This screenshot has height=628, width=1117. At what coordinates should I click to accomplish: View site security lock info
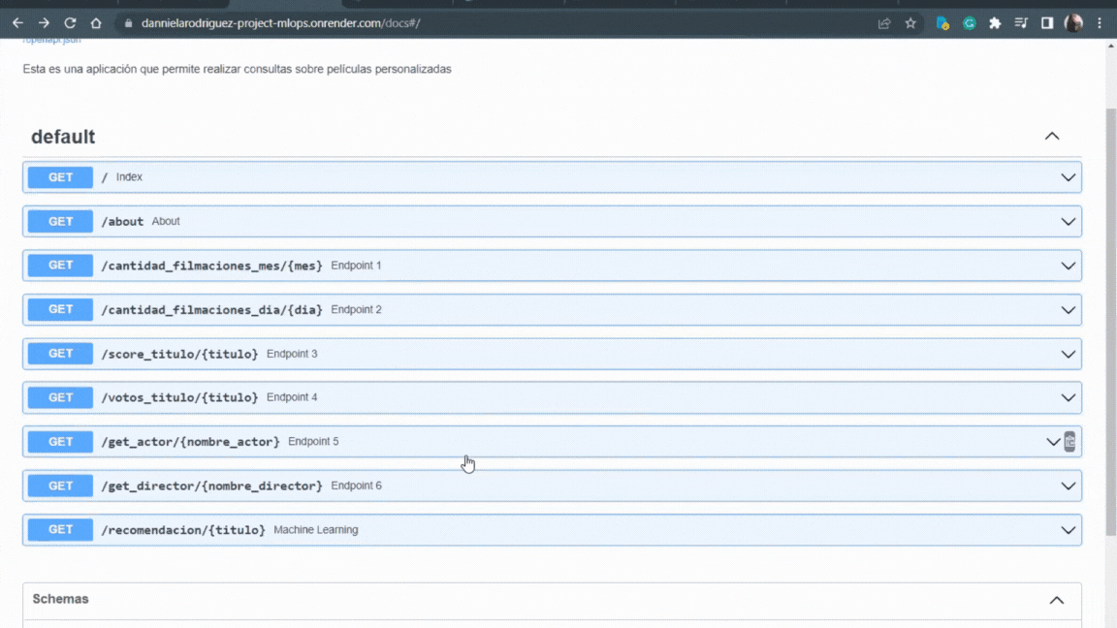click(x=128, y=23)
